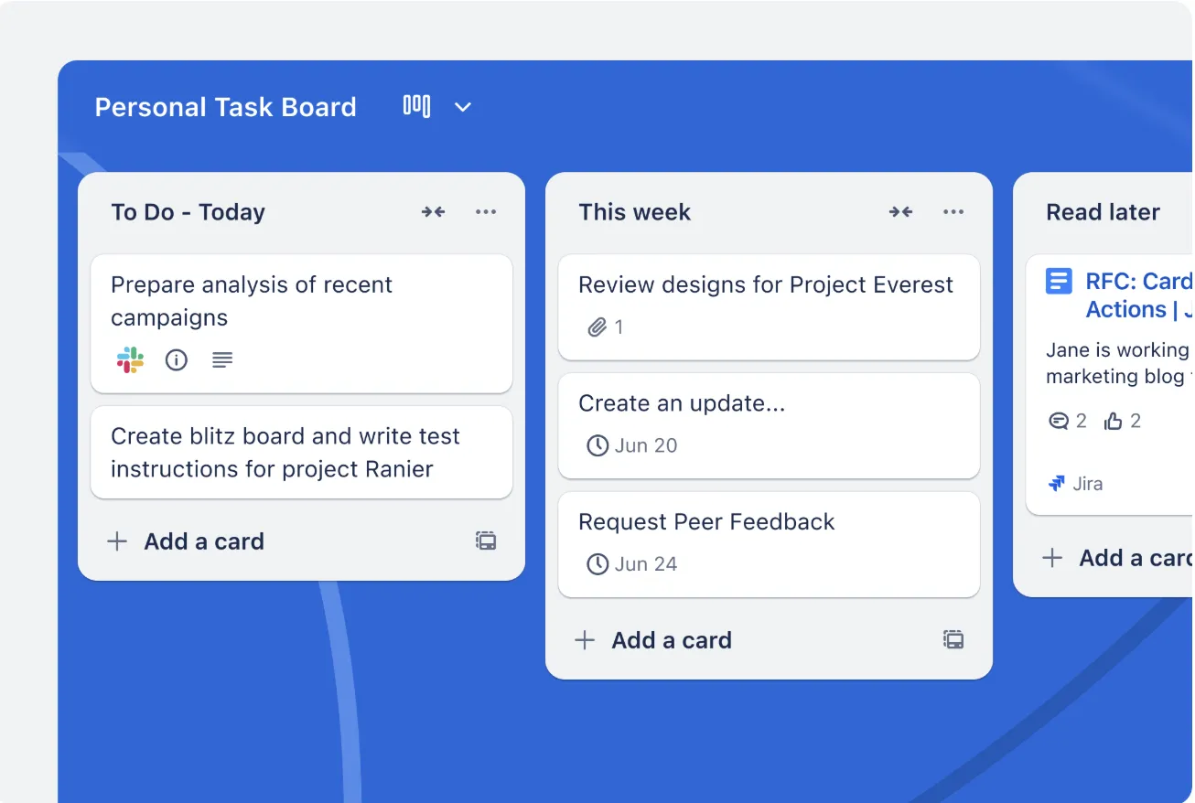Screen dimensions: 1195x803
Task: Open the Create an update... card
Action: click(x=769, y=425)
